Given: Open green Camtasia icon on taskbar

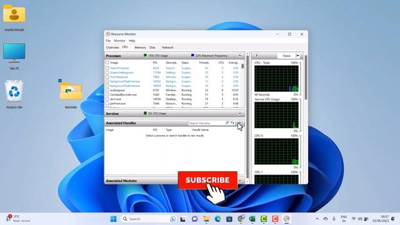Looking at the screenshot, I should [264, 219].
